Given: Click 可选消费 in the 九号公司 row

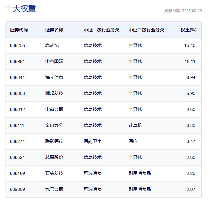Looking at the screenshot, I should point(93,189).
